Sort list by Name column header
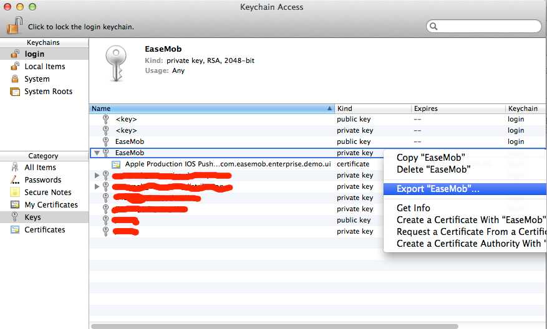The image size is (547, 329). click(211, 108)
